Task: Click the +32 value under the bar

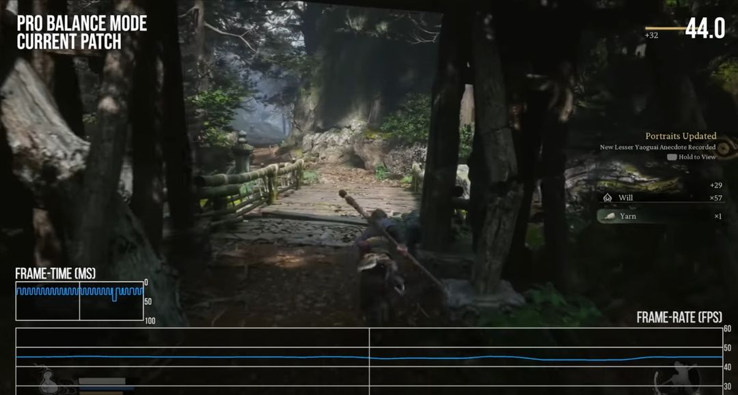Action: click(651, 35)
